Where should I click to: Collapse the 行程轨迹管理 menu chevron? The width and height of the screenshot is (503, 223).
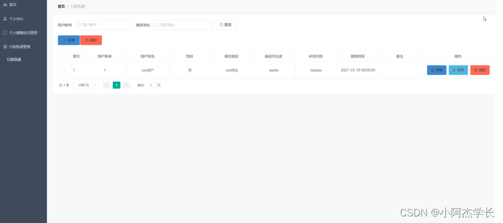(x=40, y=46)
